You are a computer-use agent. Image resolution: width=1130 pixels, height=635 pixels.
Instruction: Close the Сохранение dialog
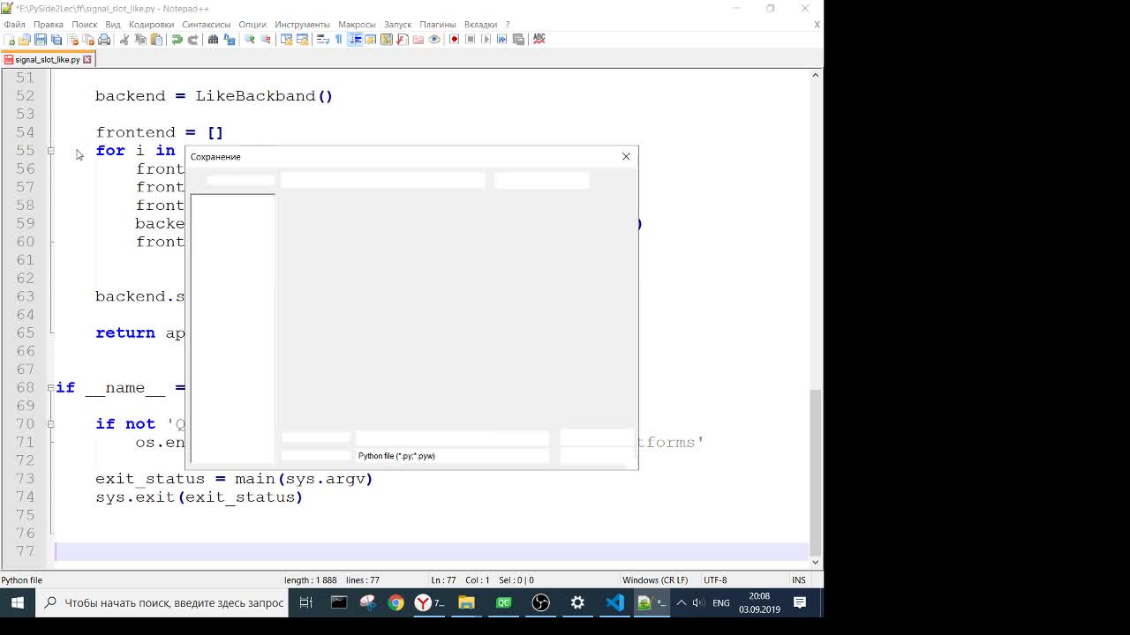[x=626, y=156]
